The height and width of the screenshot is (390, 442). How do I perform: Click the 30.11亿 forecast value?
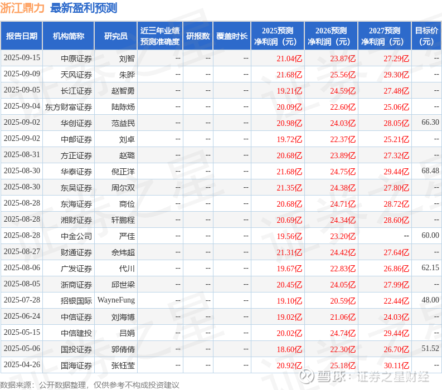click(396, 365)
